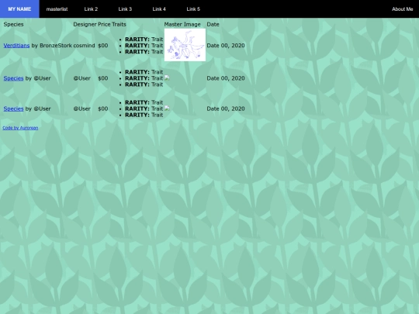Go to Link 3 in navbar
The width and height of the screenshot is (419, 314).
(x=125, y=9)
